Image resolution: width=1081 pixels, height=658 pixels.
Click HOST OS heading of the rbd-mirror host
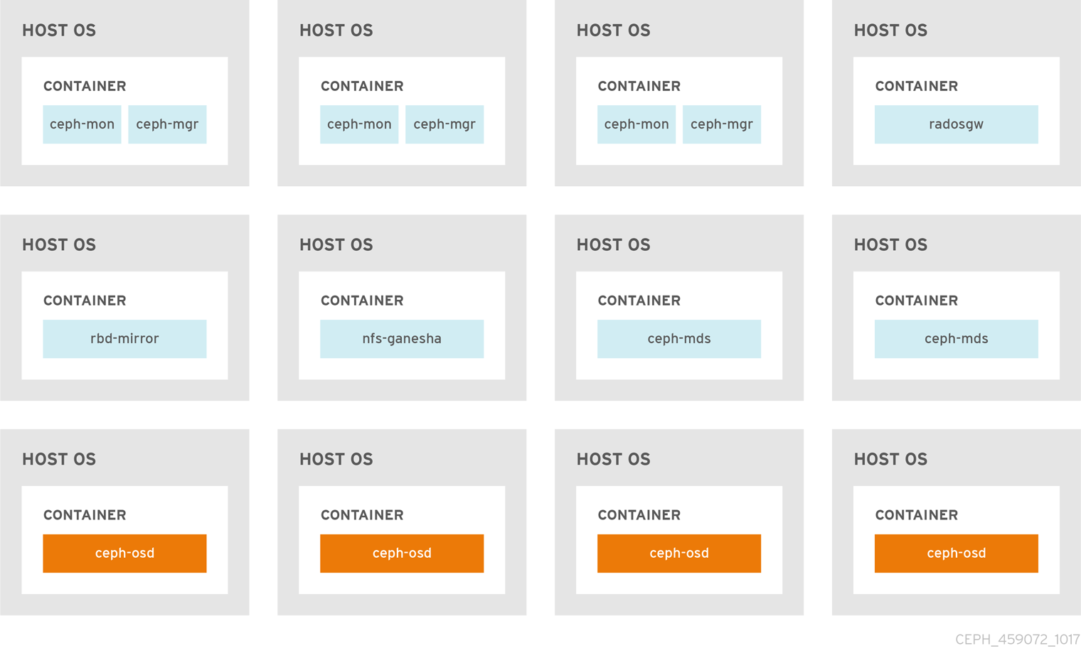click(59, 245)
